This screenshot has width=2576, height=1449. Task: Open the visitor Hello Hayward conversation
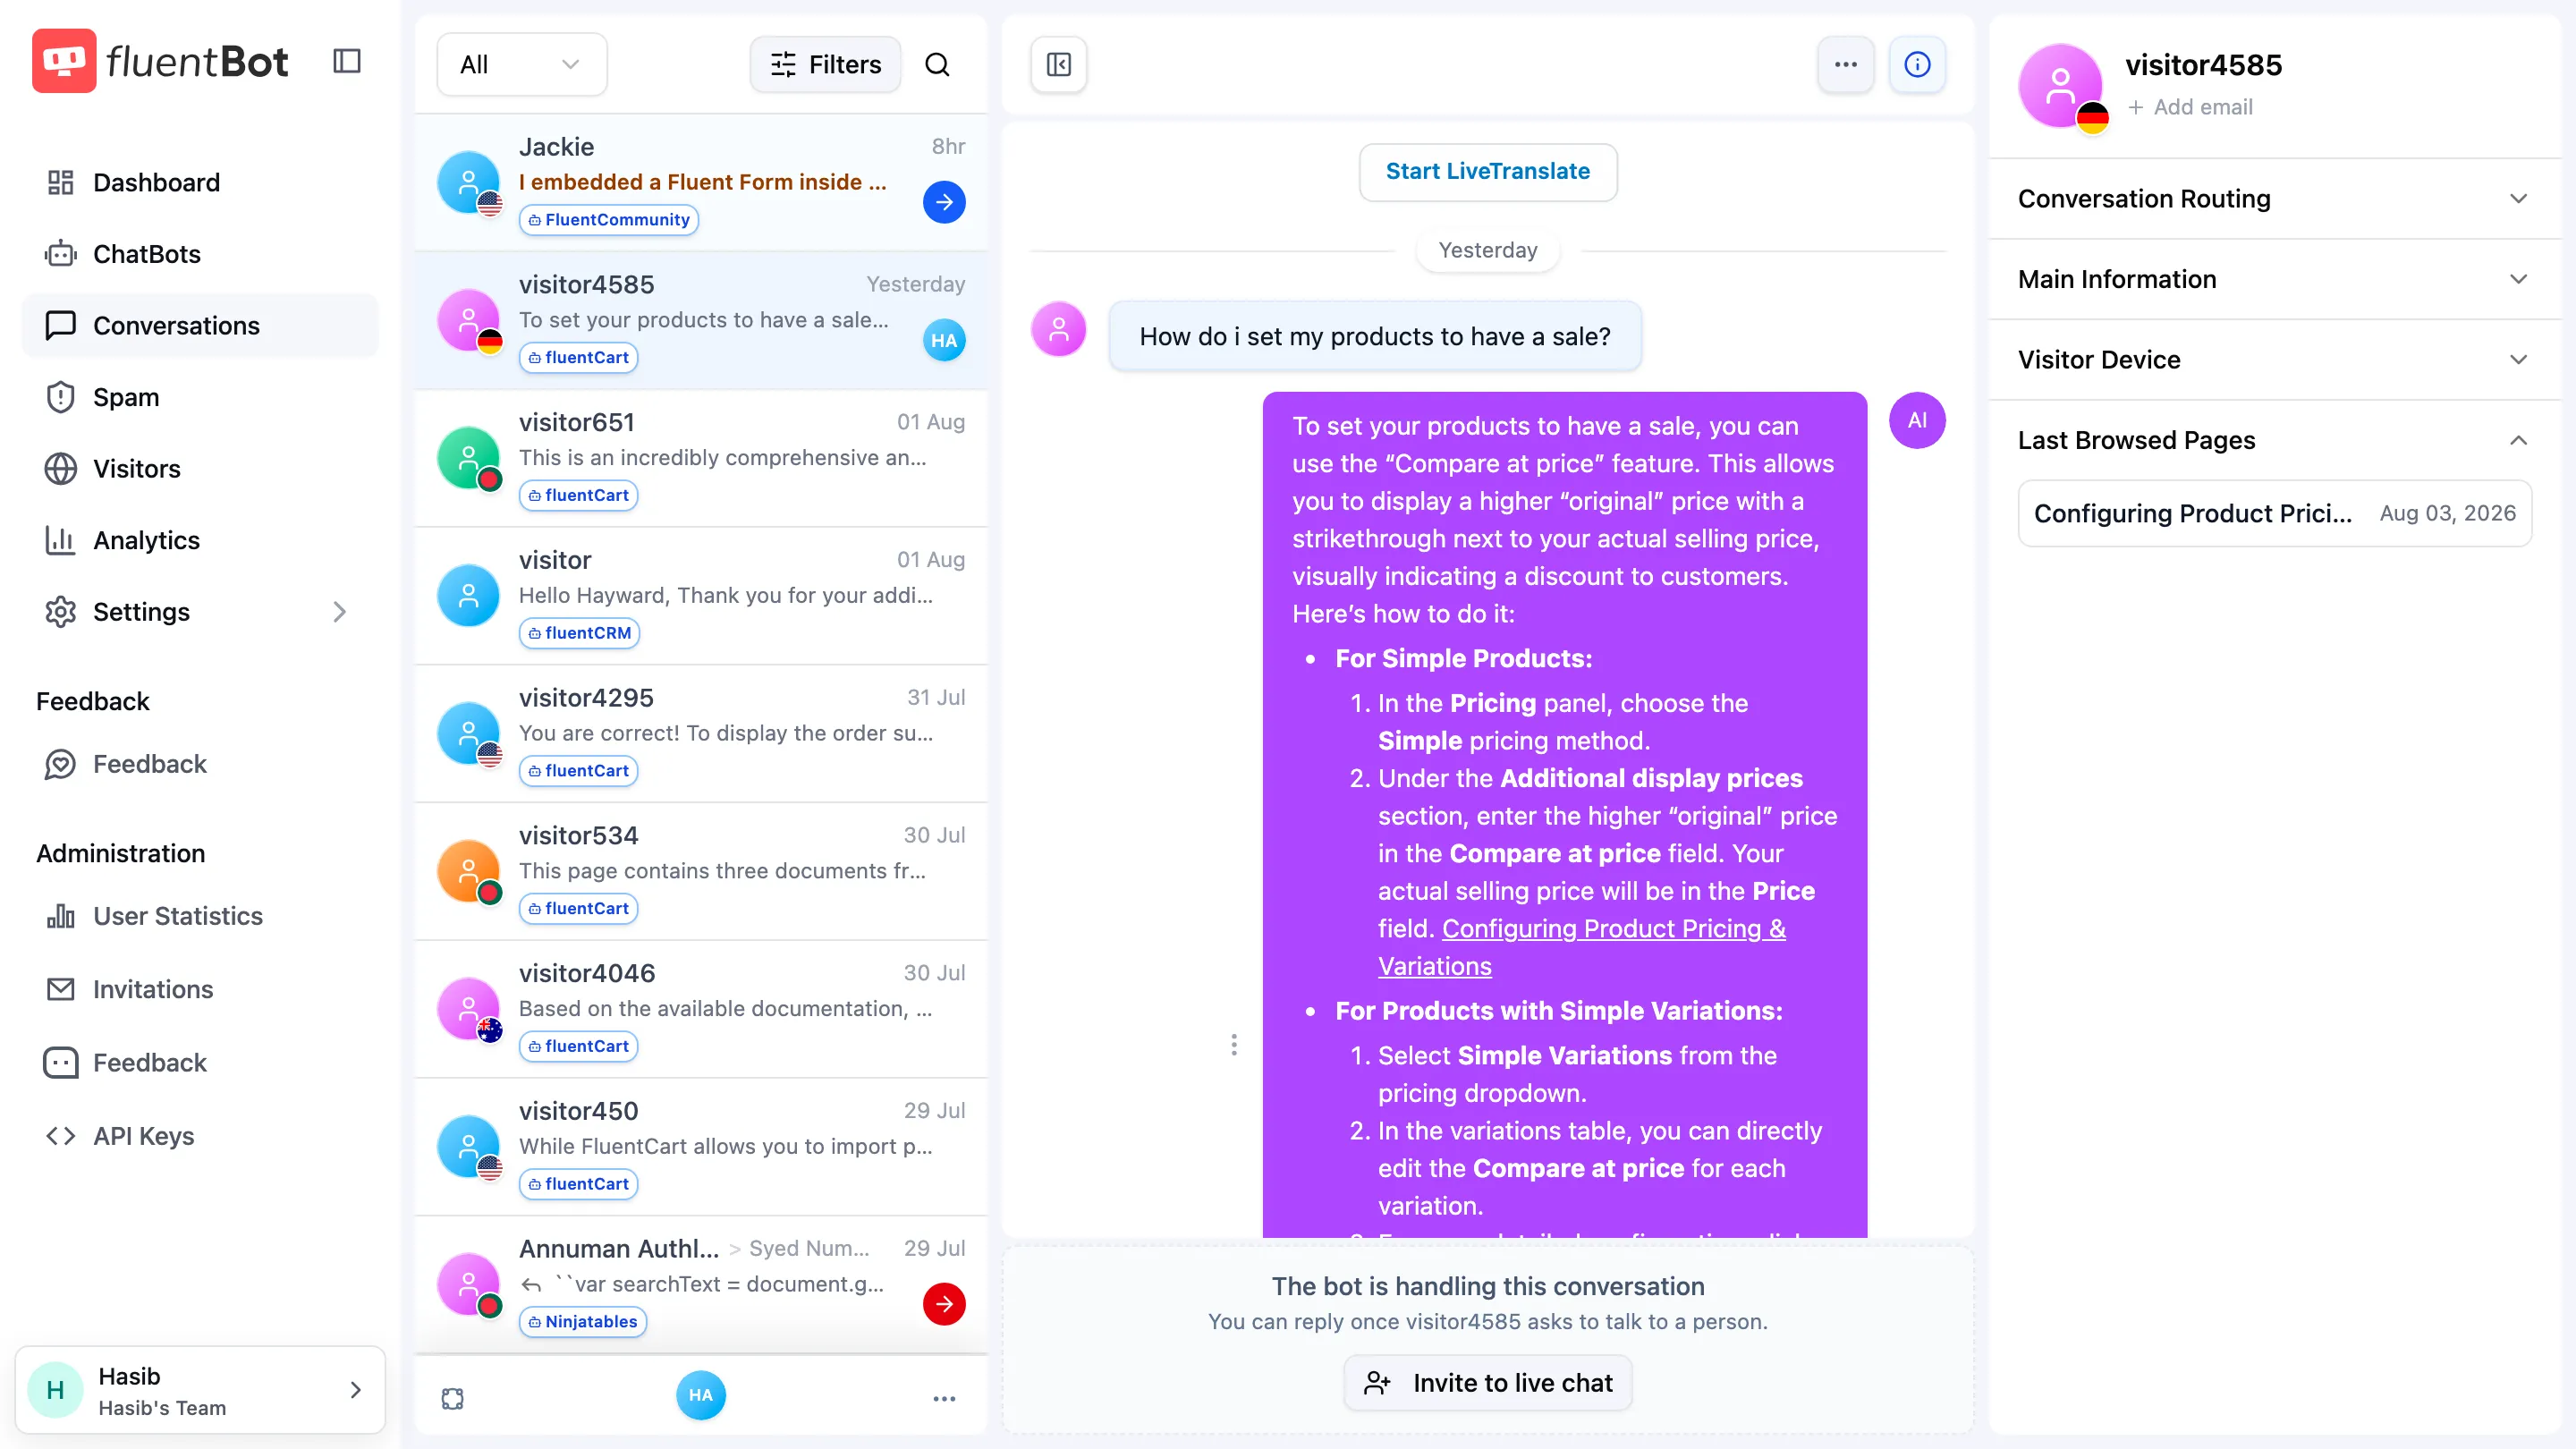701,596
